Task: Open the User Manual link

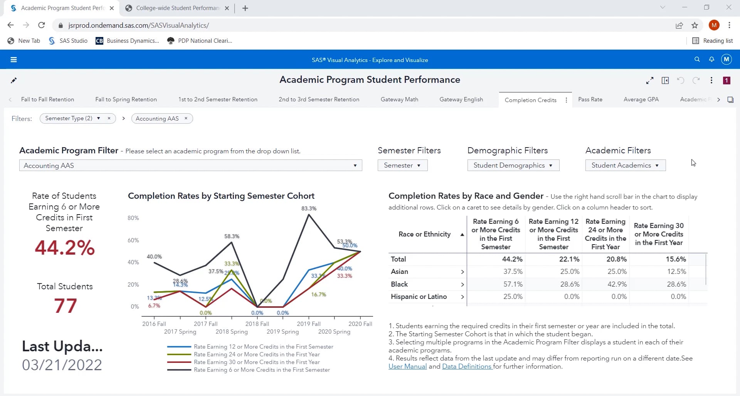Action: coord(407,366)
